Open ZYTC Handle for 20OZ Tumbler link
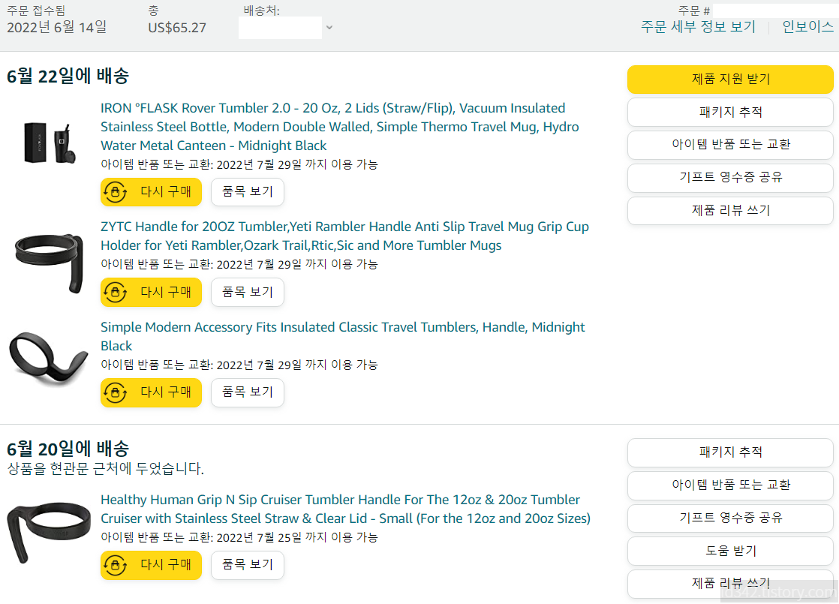 [344, 236]
